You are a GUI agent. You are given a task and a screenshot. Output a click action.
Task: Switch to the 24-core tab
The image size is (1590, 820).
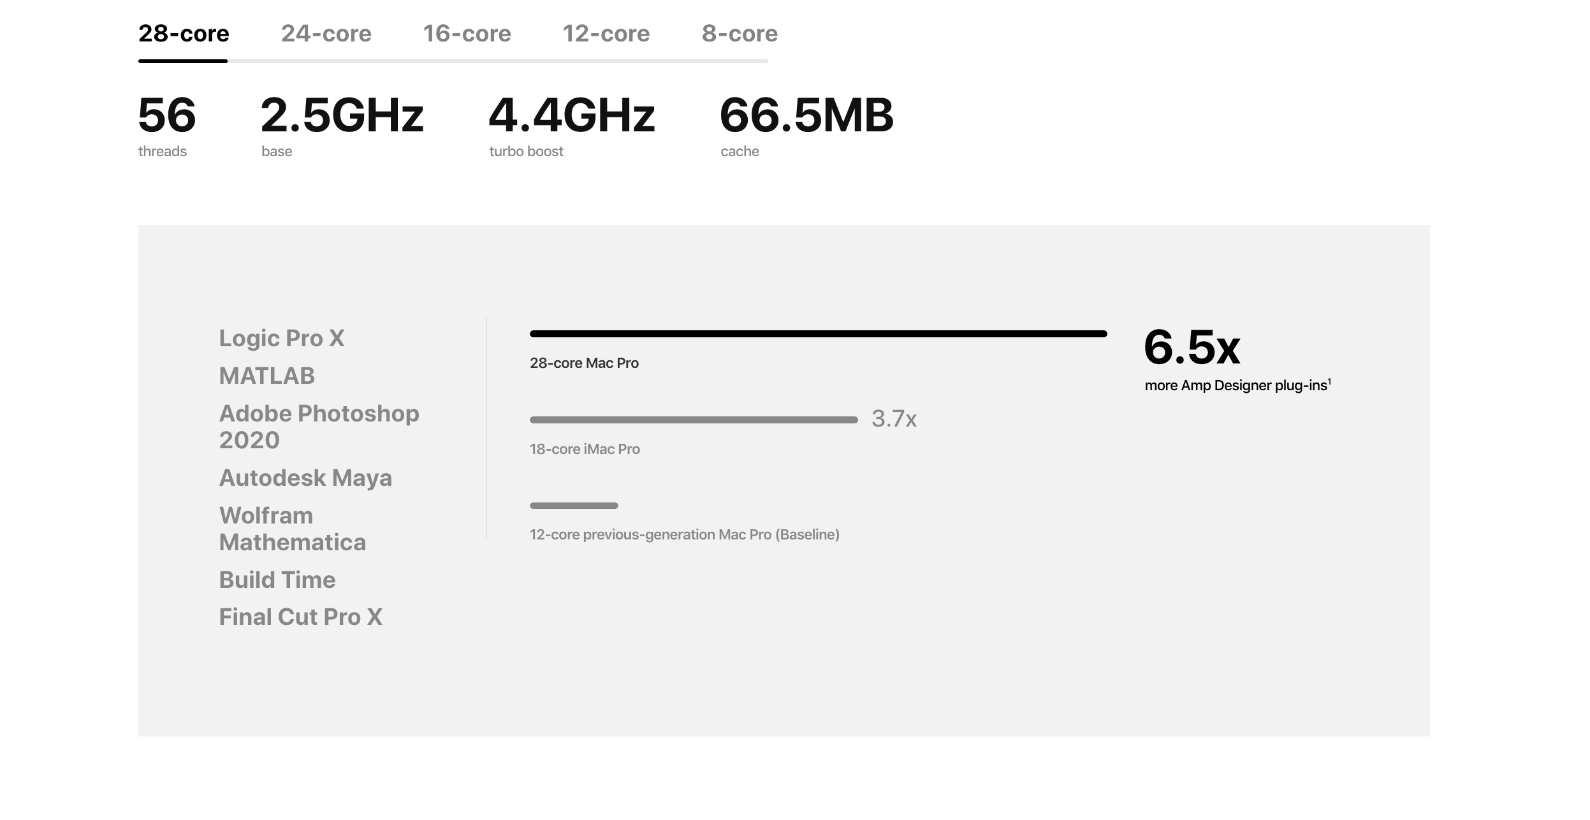[x=326, y=33]
